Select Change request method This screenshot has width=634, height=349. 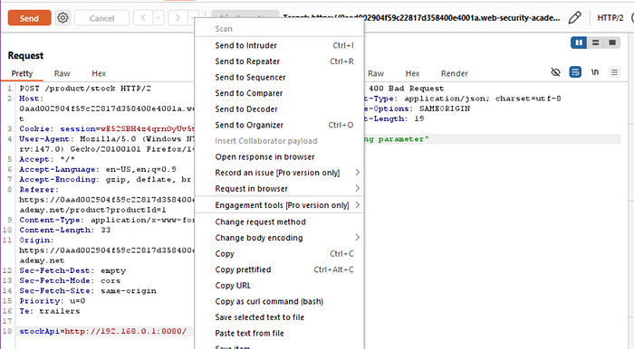click(x=279, y=222)
